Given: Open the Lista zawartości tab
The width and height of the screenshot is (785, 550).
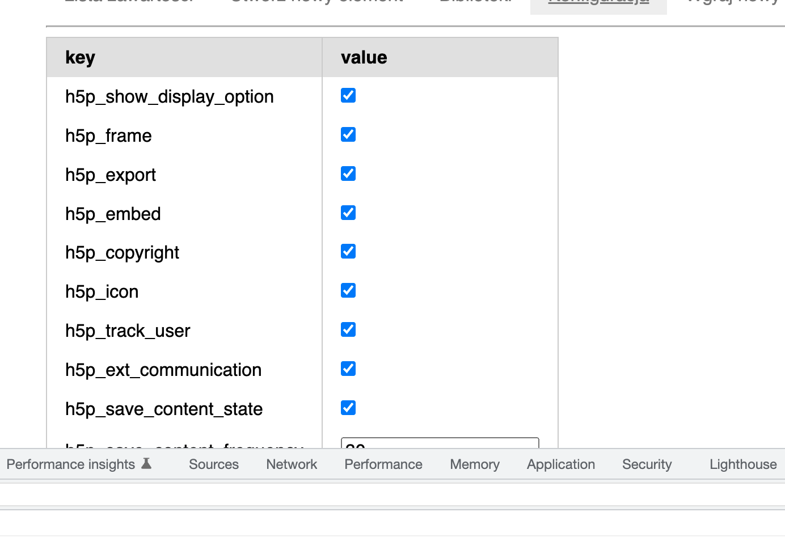Looking at the screenshot, I should pos(129,3).
